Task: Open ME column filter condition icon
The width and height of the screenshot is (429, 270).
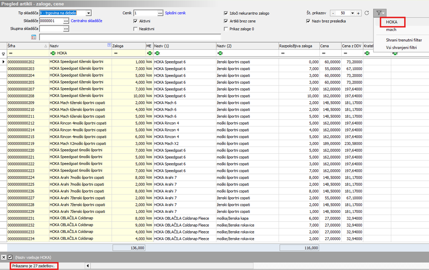Action: 150,54
